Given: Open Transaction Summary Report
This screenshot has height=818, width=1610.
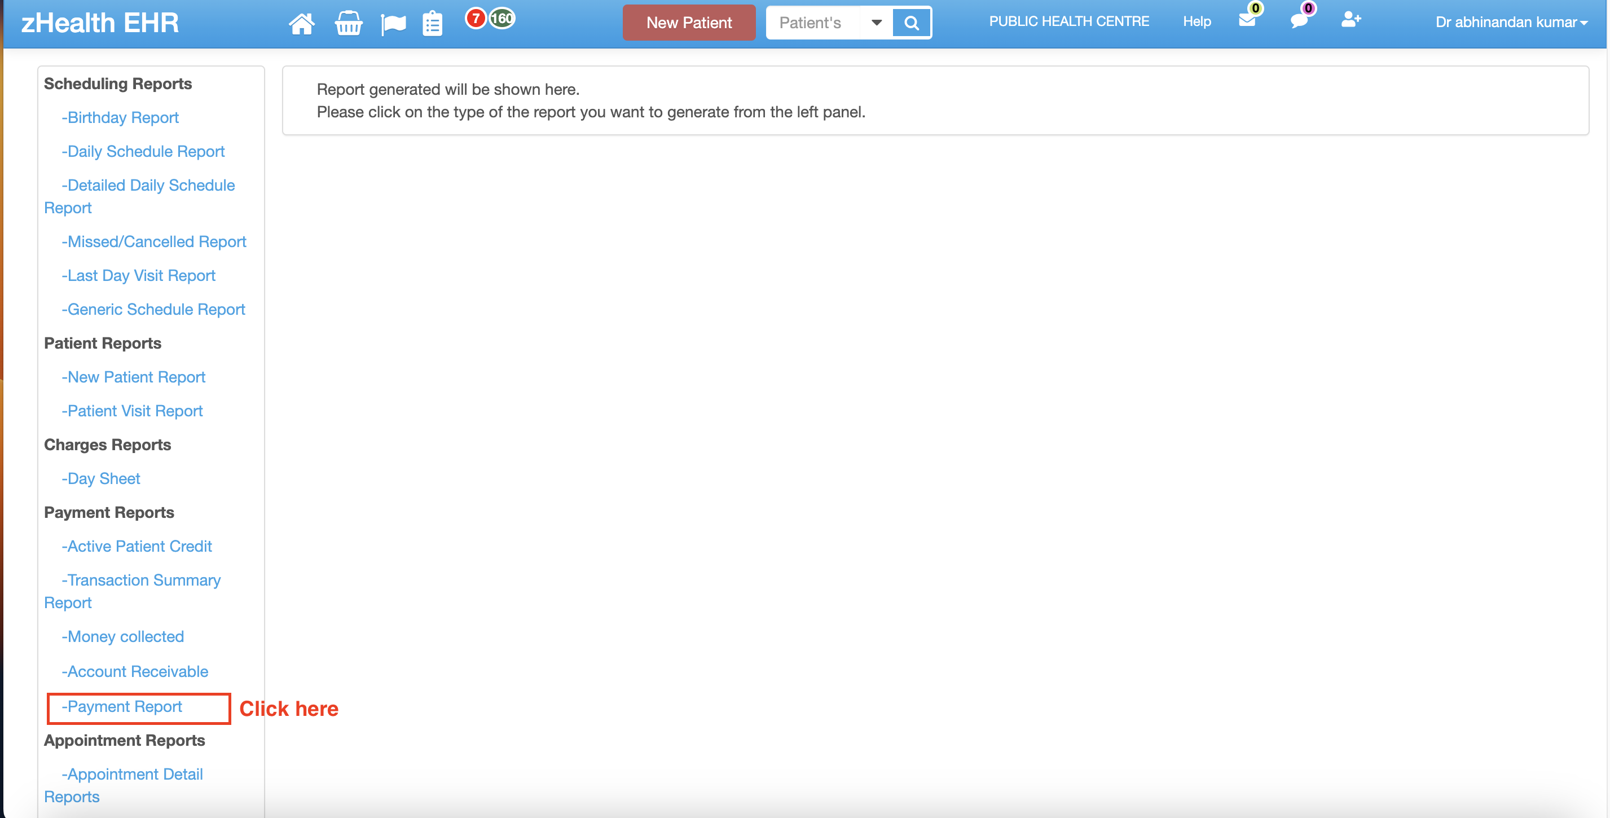Looking at the screenshot, I should (x=133, y=591).
